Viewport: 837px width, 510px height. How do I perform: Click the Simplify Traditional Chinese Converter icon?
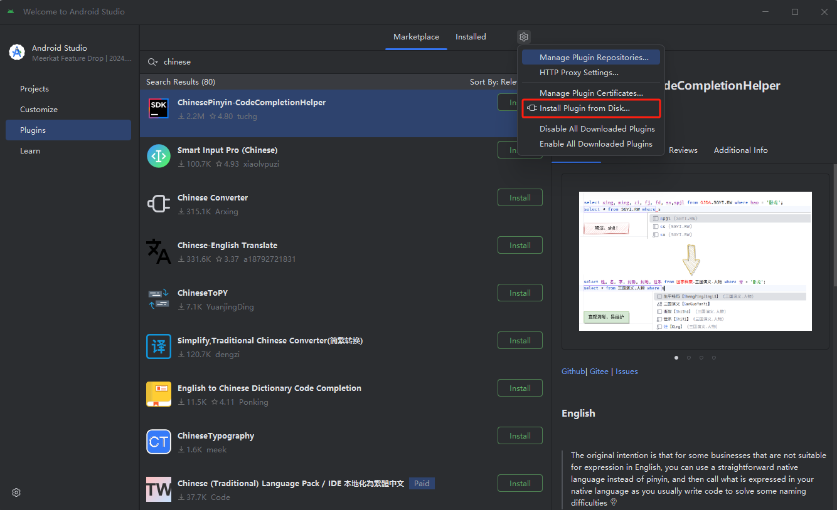coord(159,346)
